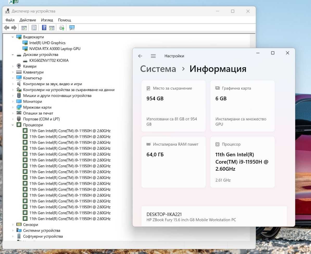311x254 pixels.
Task: Expand Контролери за звук, видео и игри
Action: pos(13,84)
